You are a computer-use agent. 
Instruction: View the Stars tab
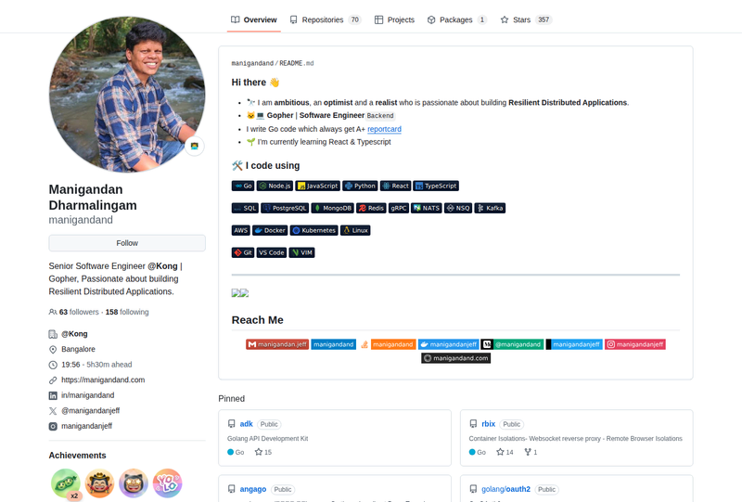[x=526, y=19]
